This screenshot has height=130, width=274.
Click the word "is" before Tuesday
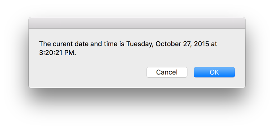(x=122, y=44)
